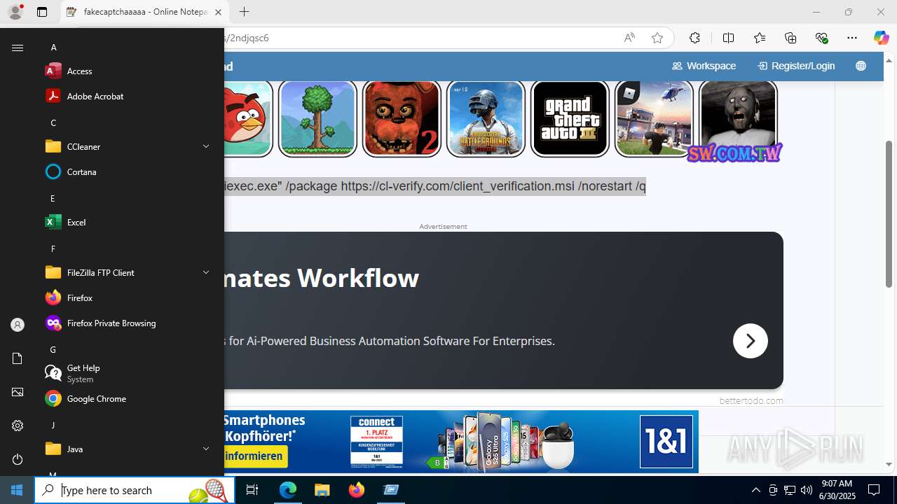Click the Terraria tree game thumbnail
Viewport: 897px width, 504px height.
(x=317, y=118)
